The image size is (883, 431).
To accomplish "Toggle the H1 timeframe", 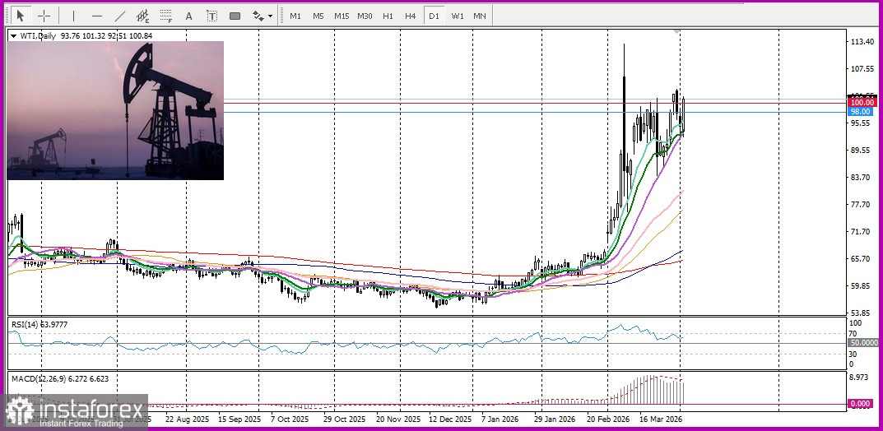I will point(388,16).
